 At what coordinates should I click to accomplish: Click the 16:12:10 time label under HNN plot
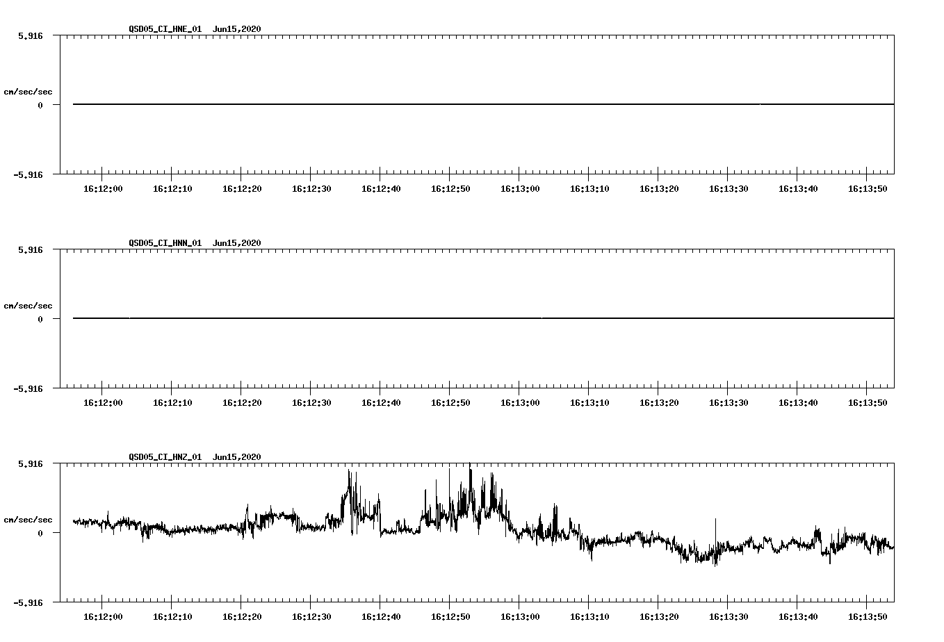pos(172,403)
